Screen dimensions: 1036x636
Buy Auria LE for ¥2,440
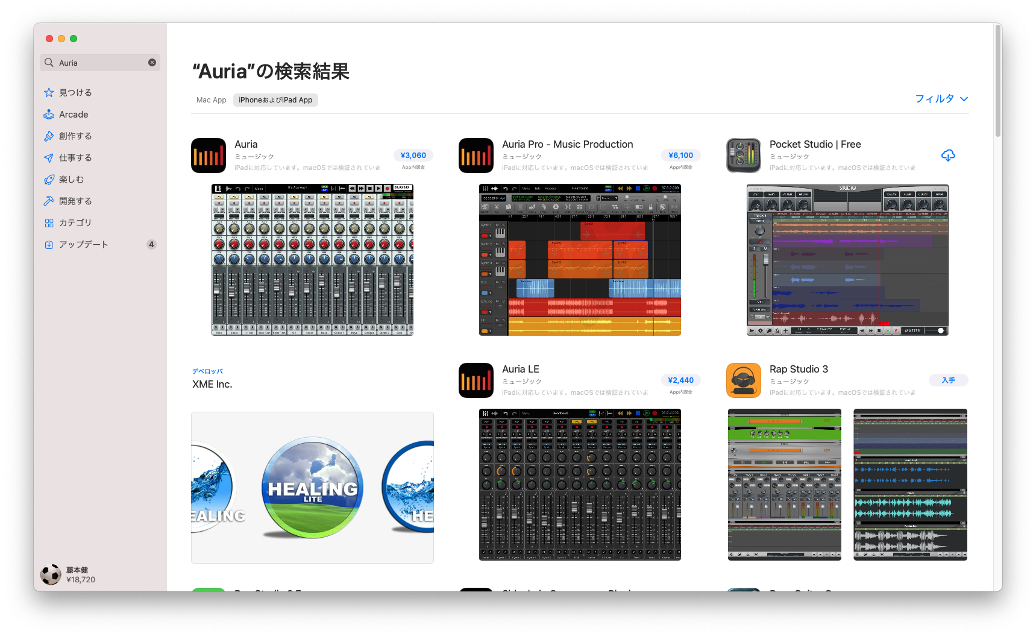681,380
